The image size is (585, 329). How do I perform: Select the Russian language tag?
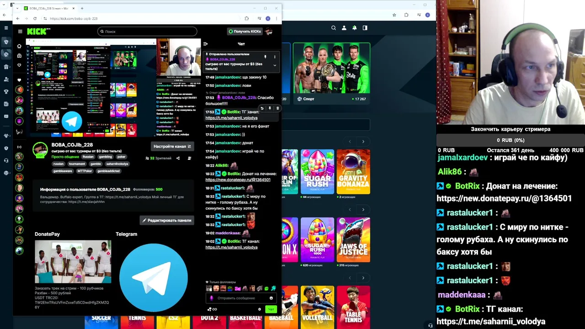click(88, 157)
